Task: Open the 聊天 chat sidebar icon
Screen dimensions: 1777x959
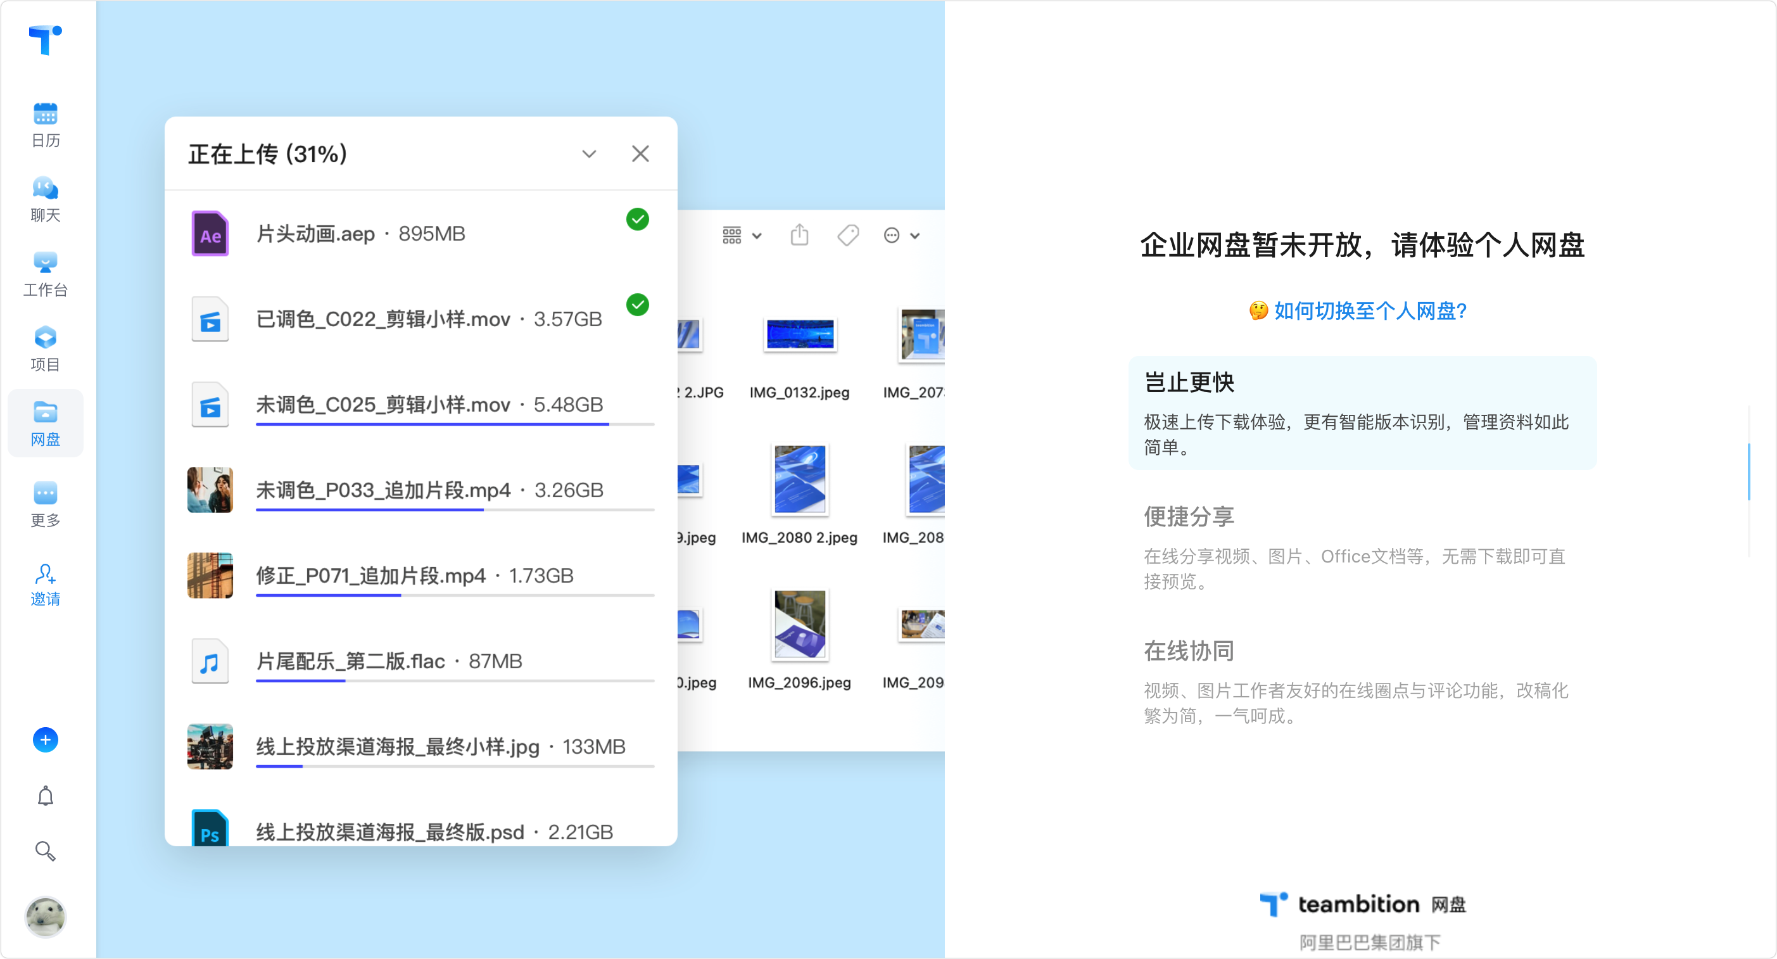Action: [46, 199]
